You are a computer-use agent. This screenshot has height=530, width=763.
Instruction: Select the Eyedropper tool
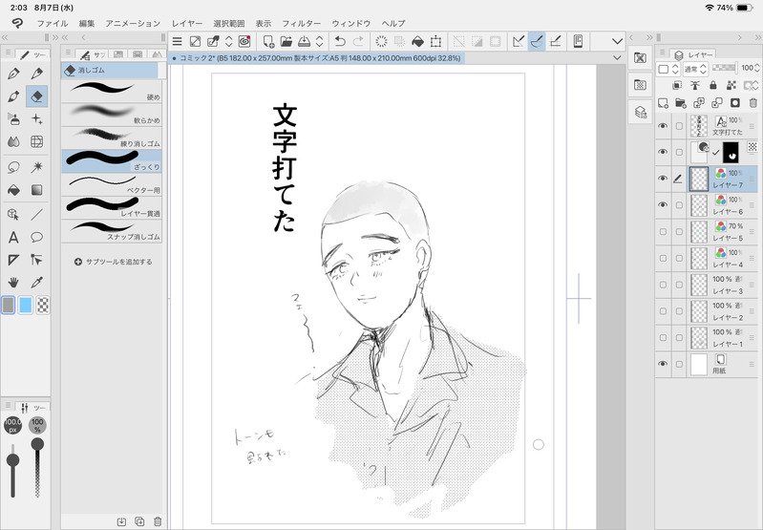coord(36,283)
